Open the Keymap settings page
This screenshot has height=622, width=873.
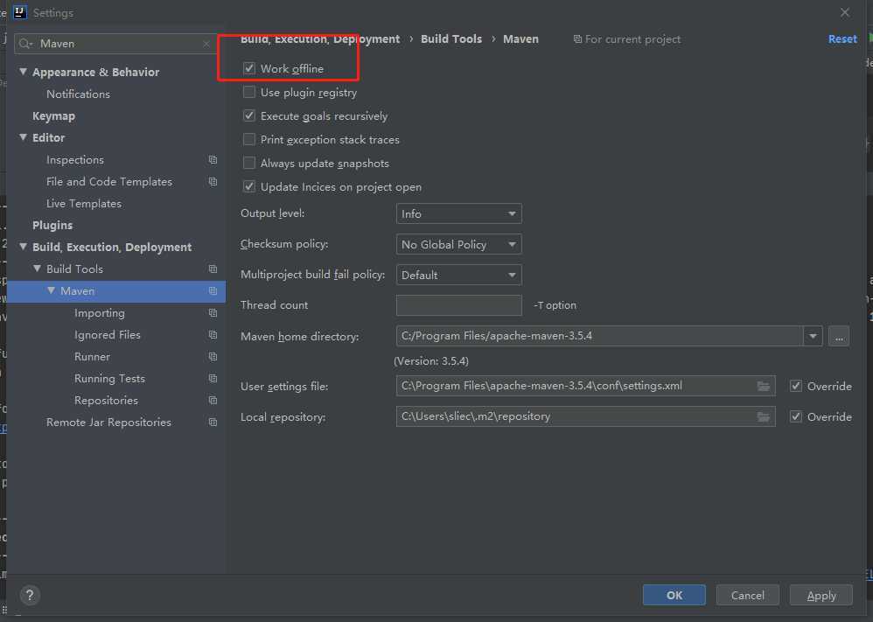click(x=53, y=115)
